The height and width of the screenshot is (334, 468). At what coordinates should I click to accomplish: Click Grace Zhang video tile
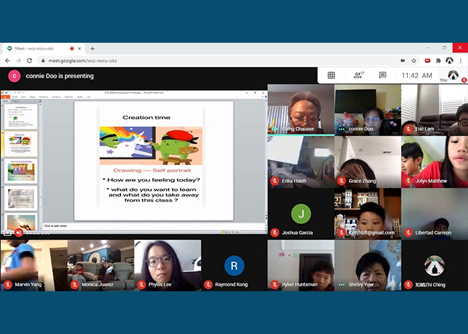368,162
